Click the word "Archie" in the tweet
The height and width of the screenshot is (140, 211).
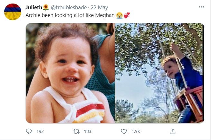pos(33,15)
